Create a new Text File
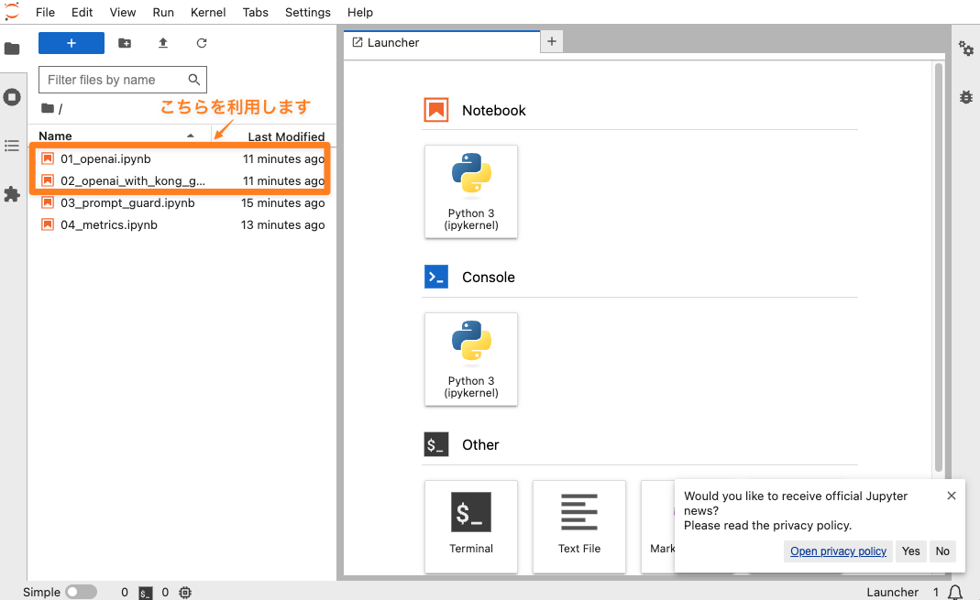This screenshot has height=600, width=980. click(x=578, y=526)
